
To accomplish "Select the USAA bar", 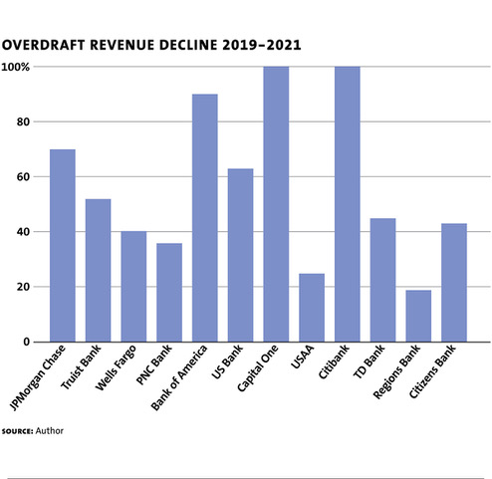I will click(312, 308).
